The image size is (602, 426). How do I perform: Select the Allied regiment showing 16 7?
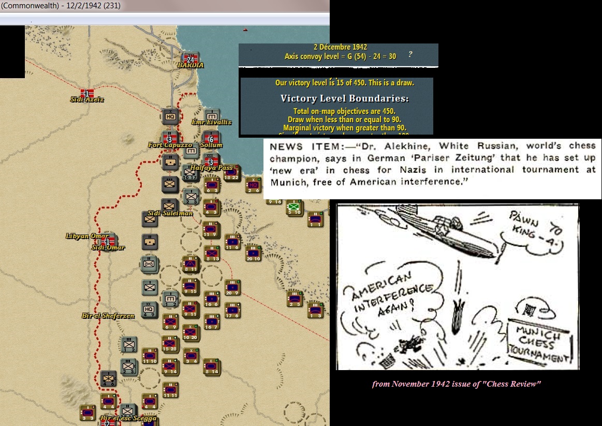[x=212, y=321]
